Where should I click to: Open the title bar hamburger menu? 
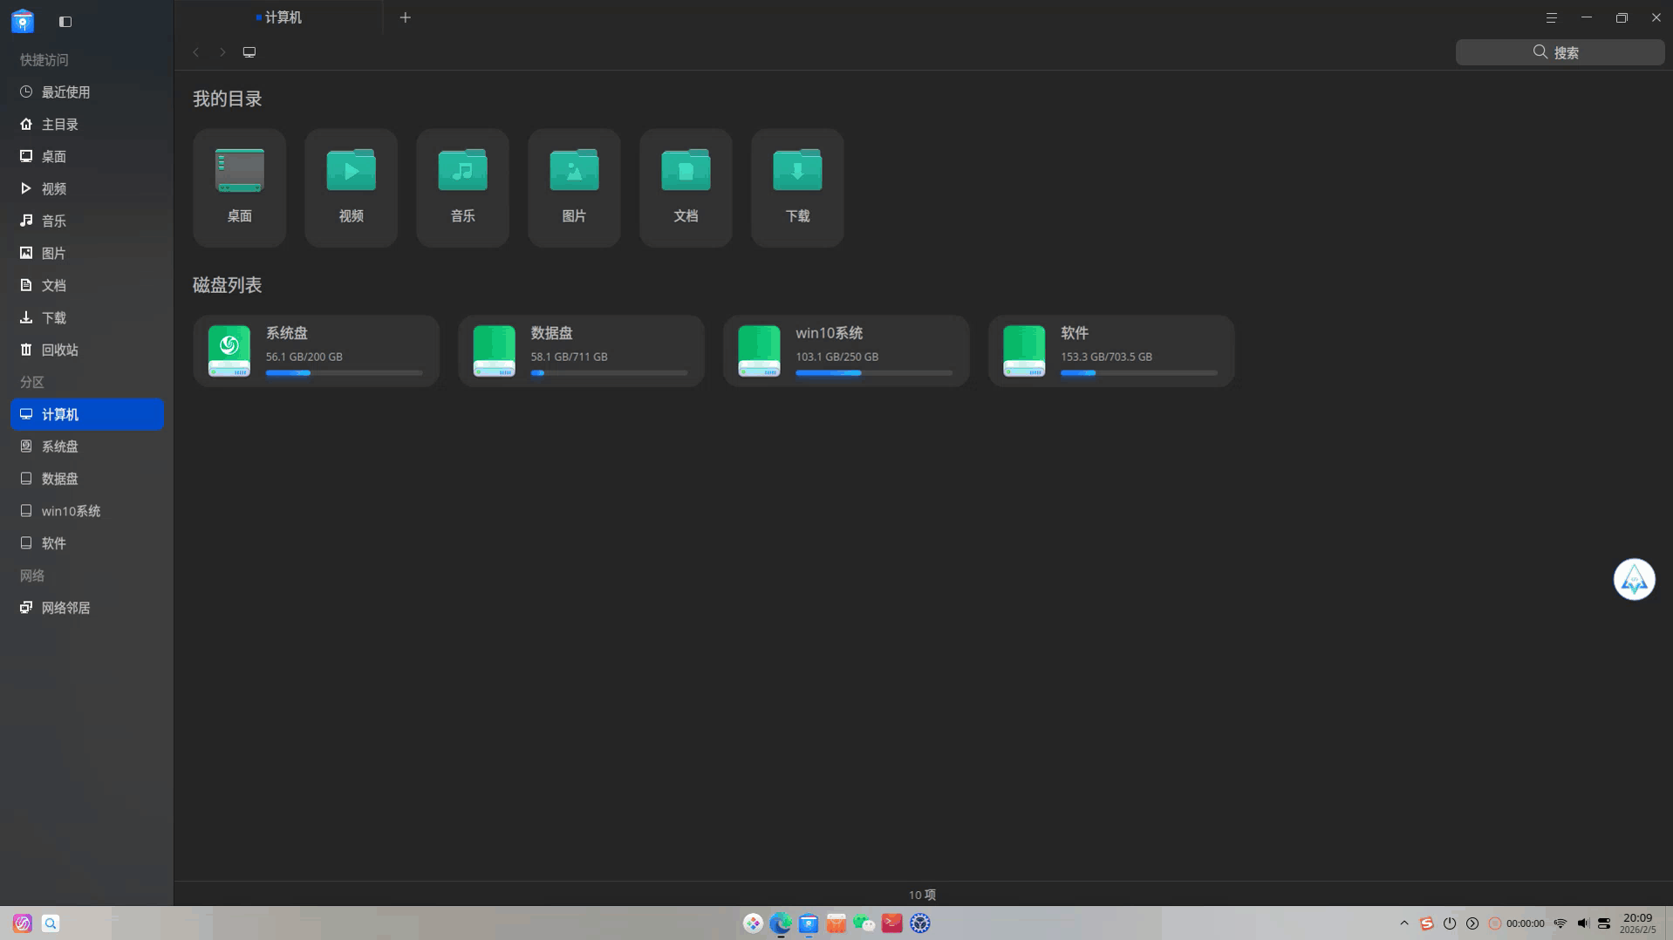(x=1551, y=17)
